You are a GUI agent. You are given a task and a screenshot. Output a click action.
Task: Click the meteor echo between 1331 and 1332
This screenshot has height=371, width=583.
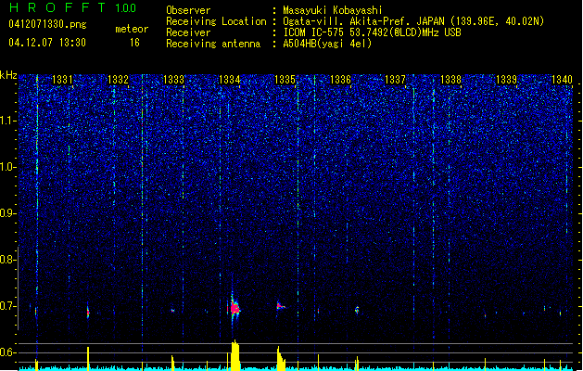pyautogui.click(x=88, y=312)
